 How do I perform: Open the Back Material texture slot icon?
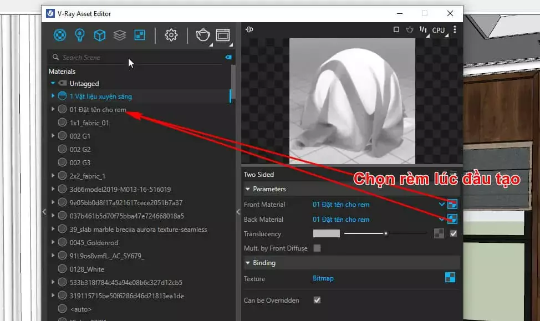pos(452,218)
